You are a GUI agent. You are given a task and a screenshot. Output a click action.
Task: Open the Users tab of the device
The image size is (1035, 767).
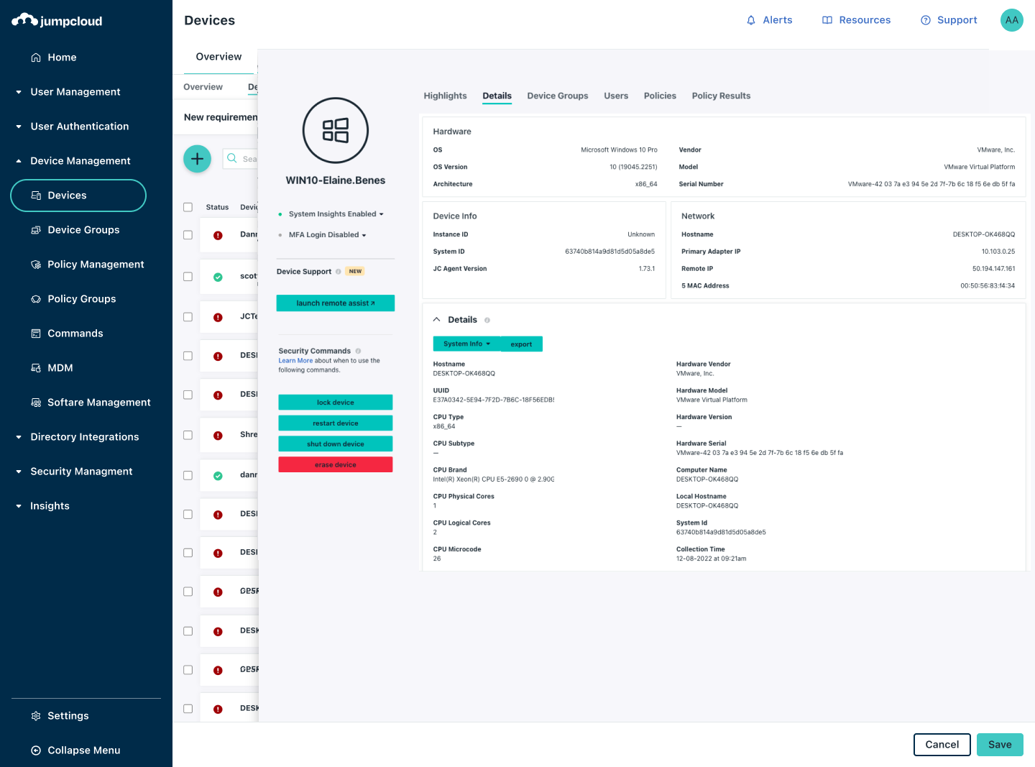pyautogui.click(x=616, y=96)
